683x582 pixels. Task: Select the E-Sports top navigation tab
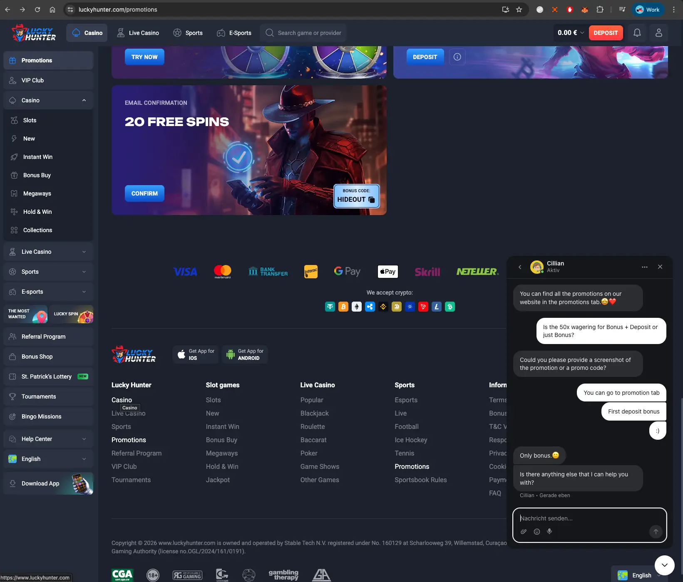tap(234, 33)
